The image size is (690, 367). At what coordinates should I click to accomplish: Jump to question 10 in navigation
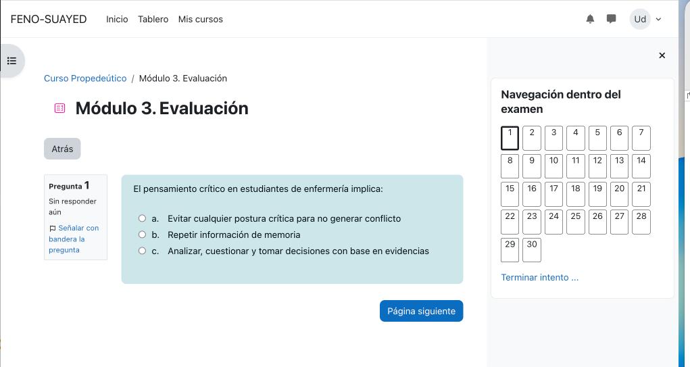pos(553,166)
